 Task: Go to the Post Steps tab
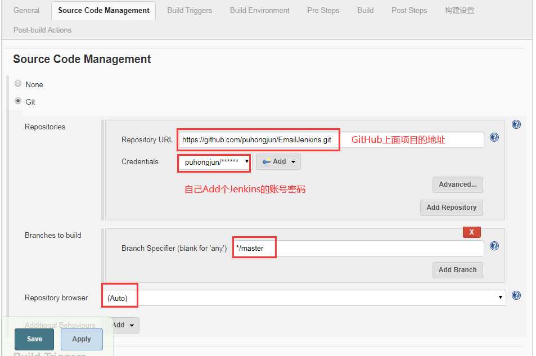pos(409,10)
